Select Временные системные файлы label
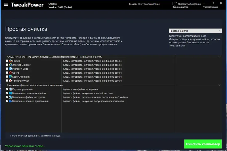227x151 pixels. [x=29, y=93]
